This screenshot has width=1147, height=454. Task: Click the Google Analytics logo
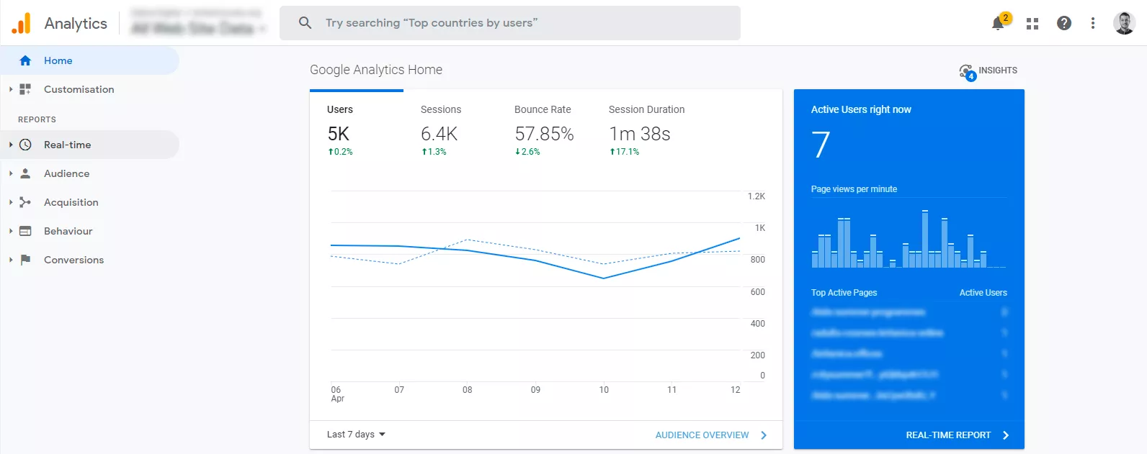pos(22,23)
